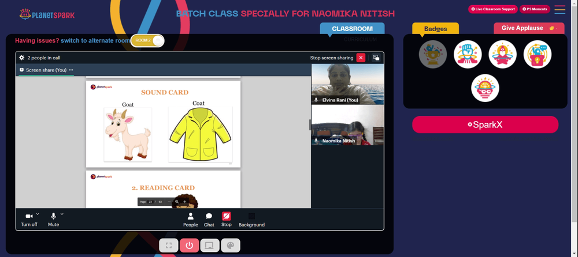
Task: Click the PlanetSpark logo
Action: 47,15
